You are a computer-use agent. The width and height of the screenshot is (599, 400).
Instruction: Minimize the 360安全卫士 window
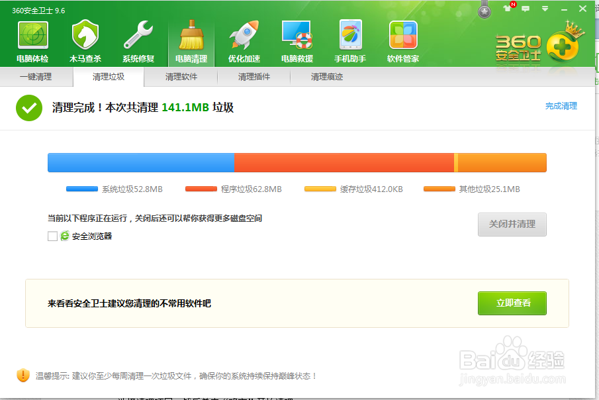point(564,9)
